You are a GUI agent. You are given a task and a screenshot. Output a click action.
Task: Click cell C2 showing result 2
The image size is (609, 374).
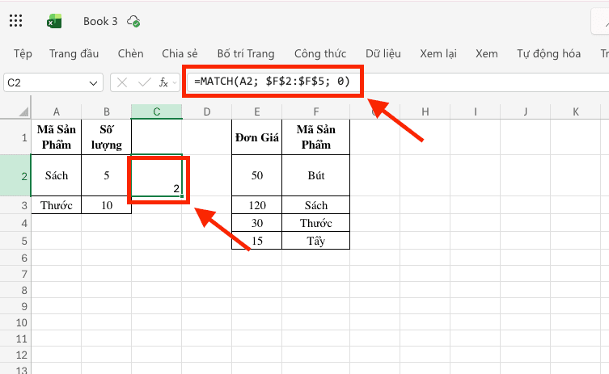coord(157,175)
